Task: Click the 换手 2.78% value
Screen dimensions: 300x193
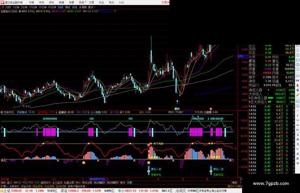Action: tap(267, 77)
